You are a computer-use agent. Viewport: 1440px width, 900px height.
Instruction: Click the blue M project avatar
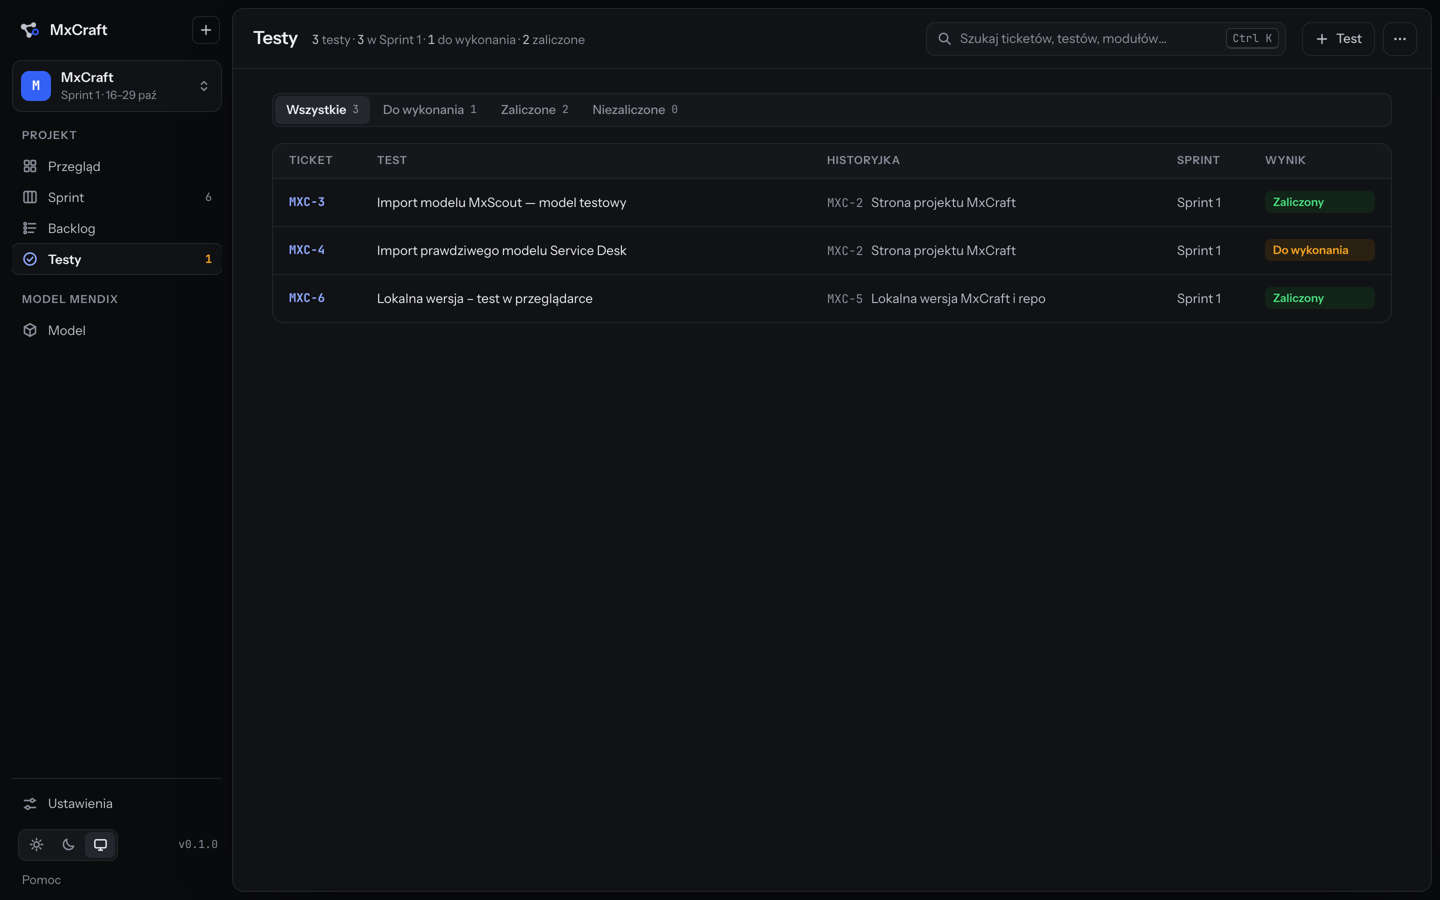(35, 85)
